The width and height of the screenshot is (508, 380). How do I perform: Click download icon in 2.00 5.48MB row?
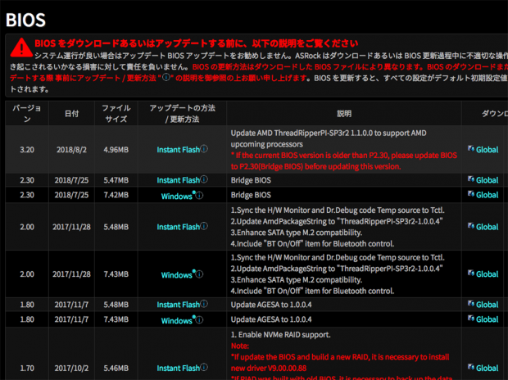(471, 226)
